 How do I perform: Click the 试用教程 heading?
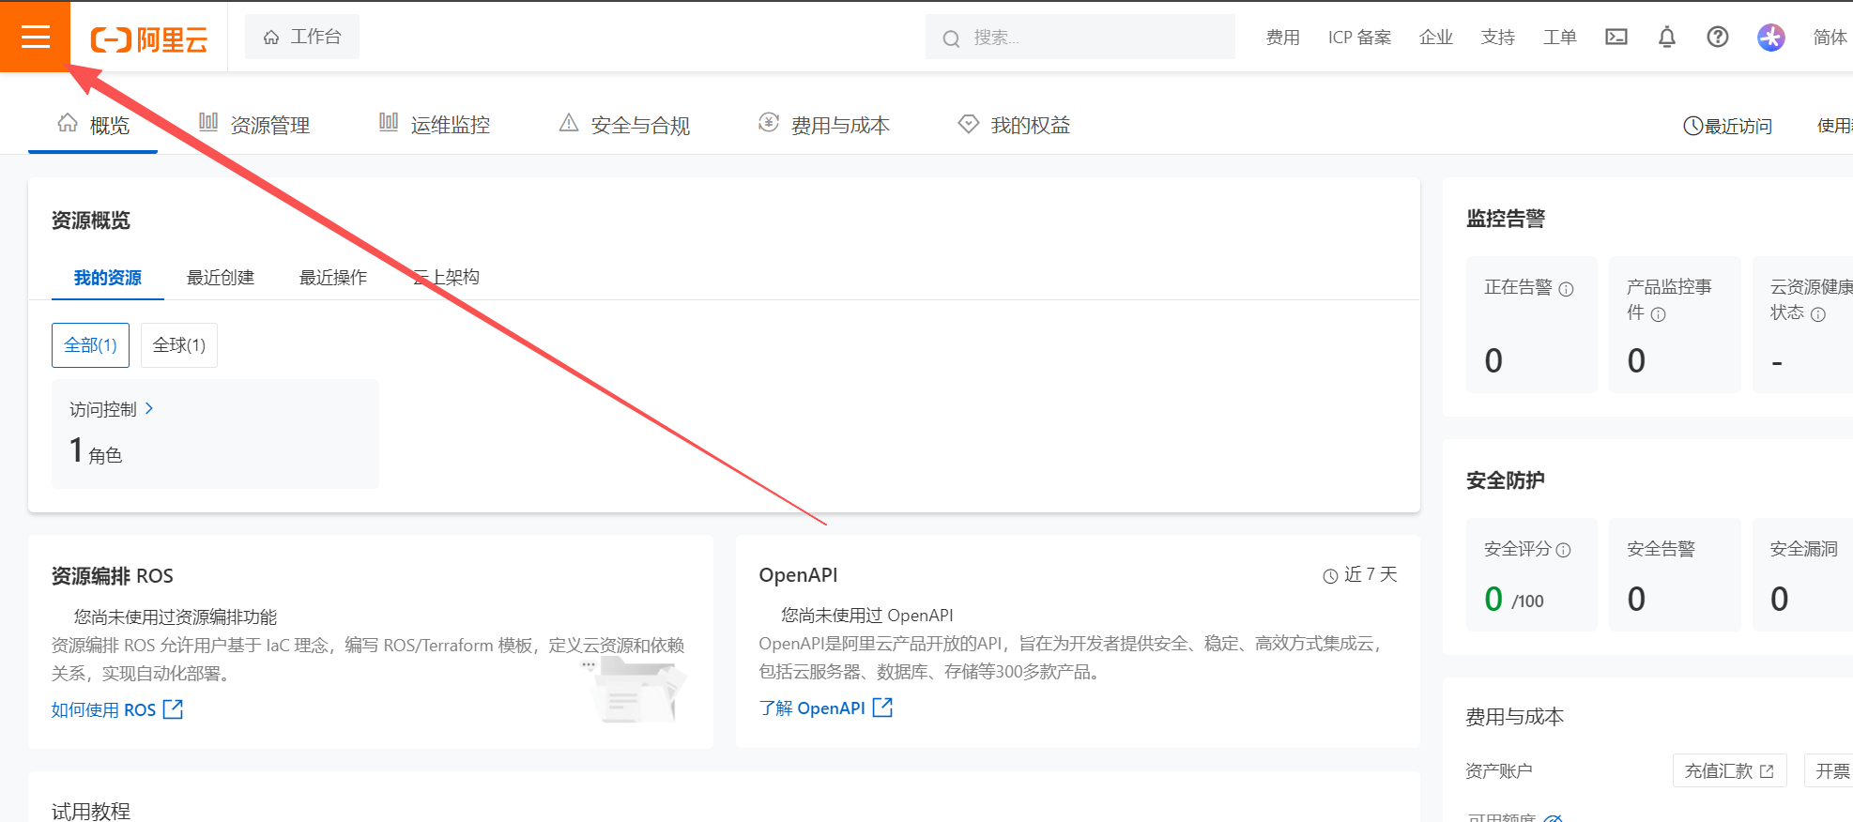point(91,811)
